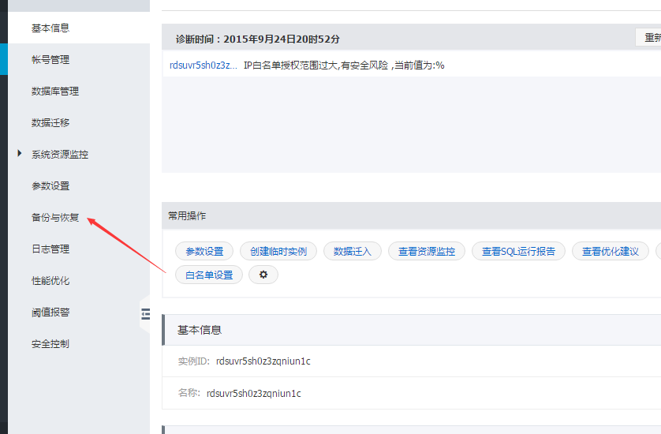Click the 创建临时实例 button
Viewport: 661px width, 434px height.
(278, 252)
